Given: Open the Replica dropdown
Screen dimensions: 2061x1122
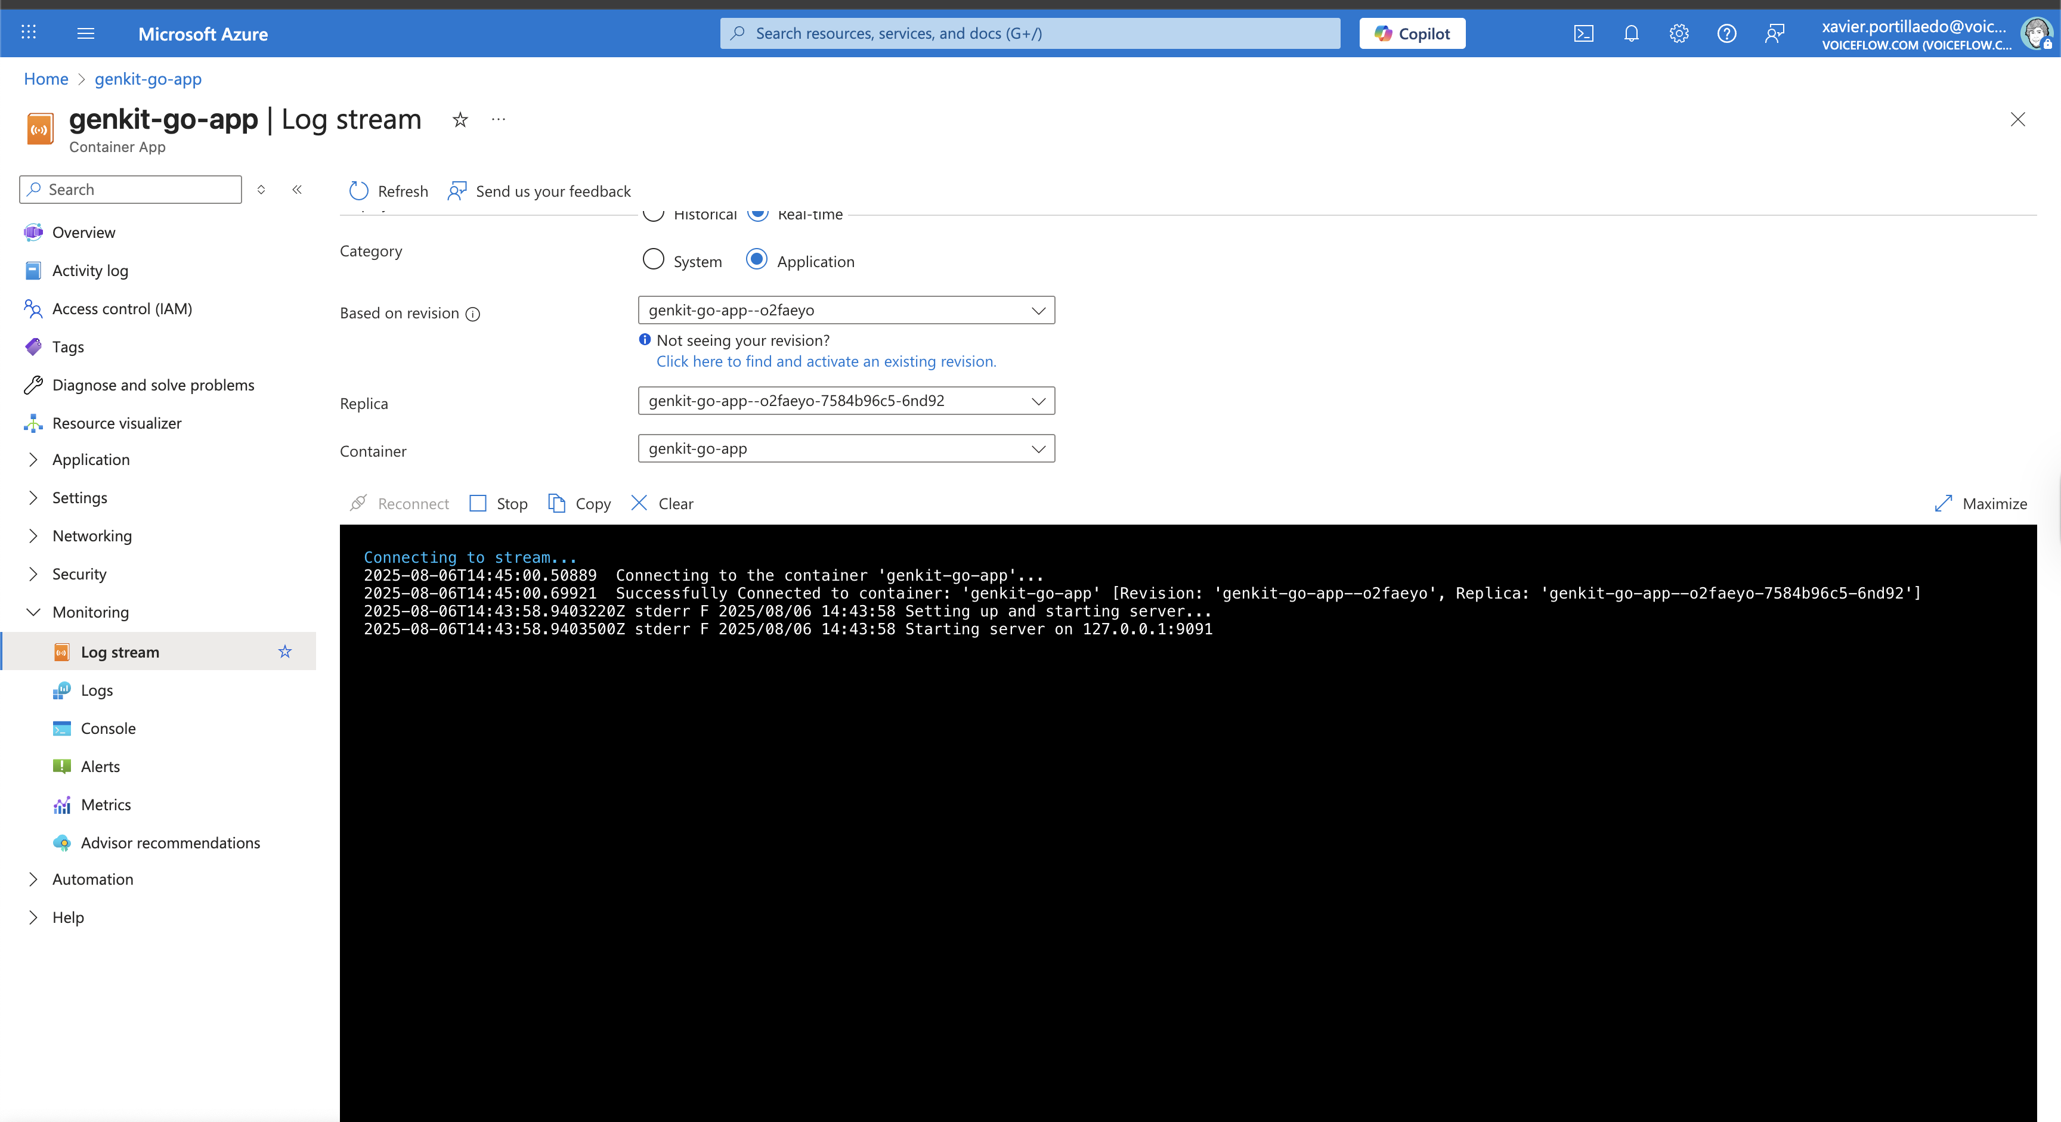Looking at the screenshot, I should tap(846, 401).
